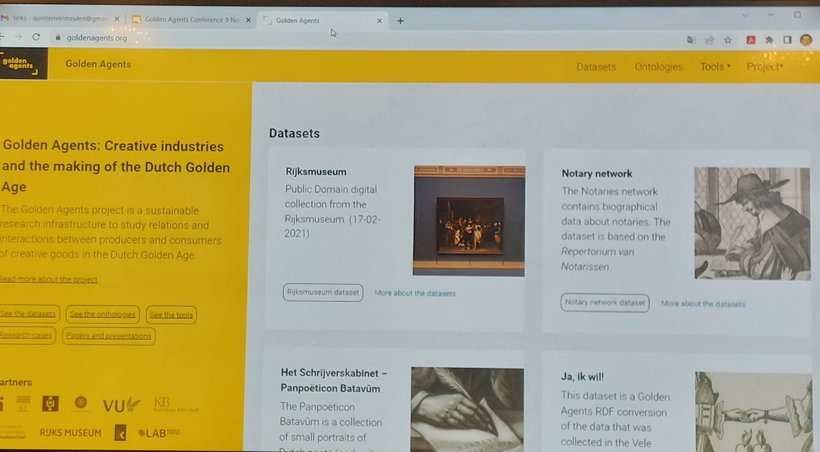
Task: Click the dark square K partner logo
Action: [x=120, y=433]
